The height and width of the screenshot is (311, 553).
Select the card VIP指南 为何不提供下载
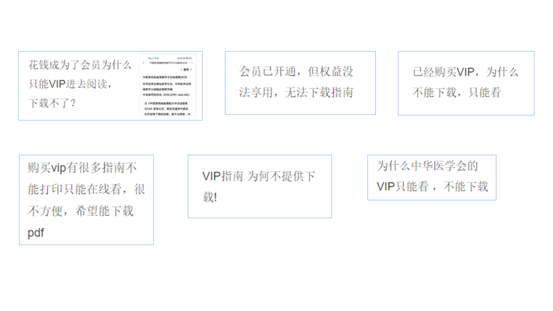tap(259, 186)
